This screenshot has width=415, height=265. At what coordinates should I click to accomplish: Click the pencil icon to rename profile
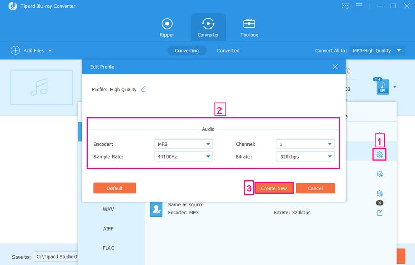(x=143, y=89)
